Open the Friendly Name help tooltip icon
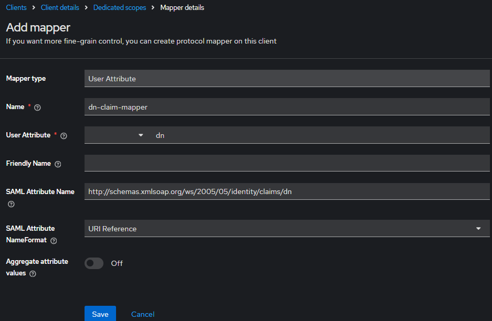The height and width of the screenshot is (321, 492). coord(58,164)
